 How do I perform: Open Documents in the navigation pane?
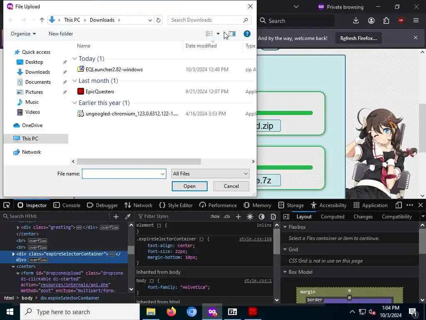pyautogui.click(x=38, y=82)
